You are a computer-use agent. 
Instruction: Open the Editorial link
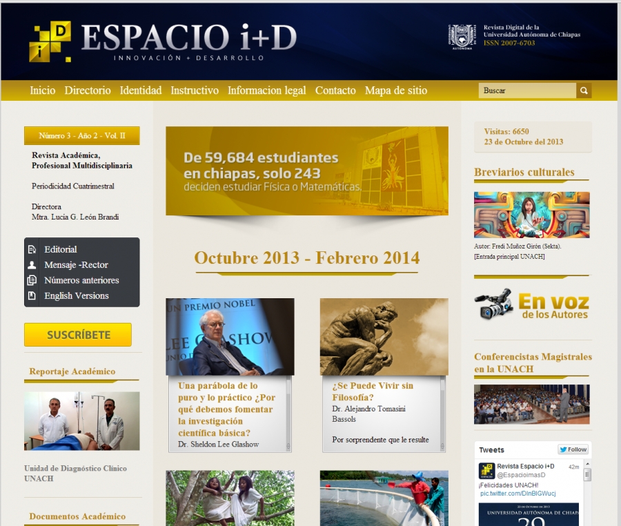coord(61,249)
